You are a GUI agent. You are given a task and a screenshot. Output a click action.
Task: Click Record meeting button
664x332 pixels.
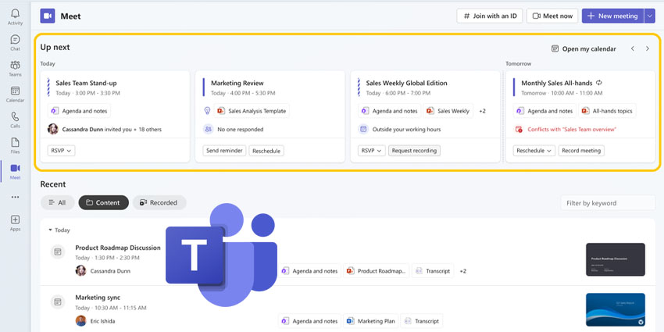click(581, 150)
